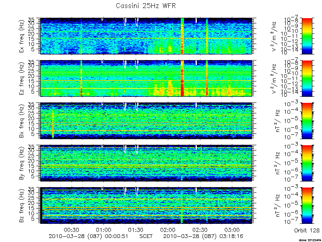The image size is (322, 242).
Task: Click the Bx spectrogram color bar
Action: [307, 121]
